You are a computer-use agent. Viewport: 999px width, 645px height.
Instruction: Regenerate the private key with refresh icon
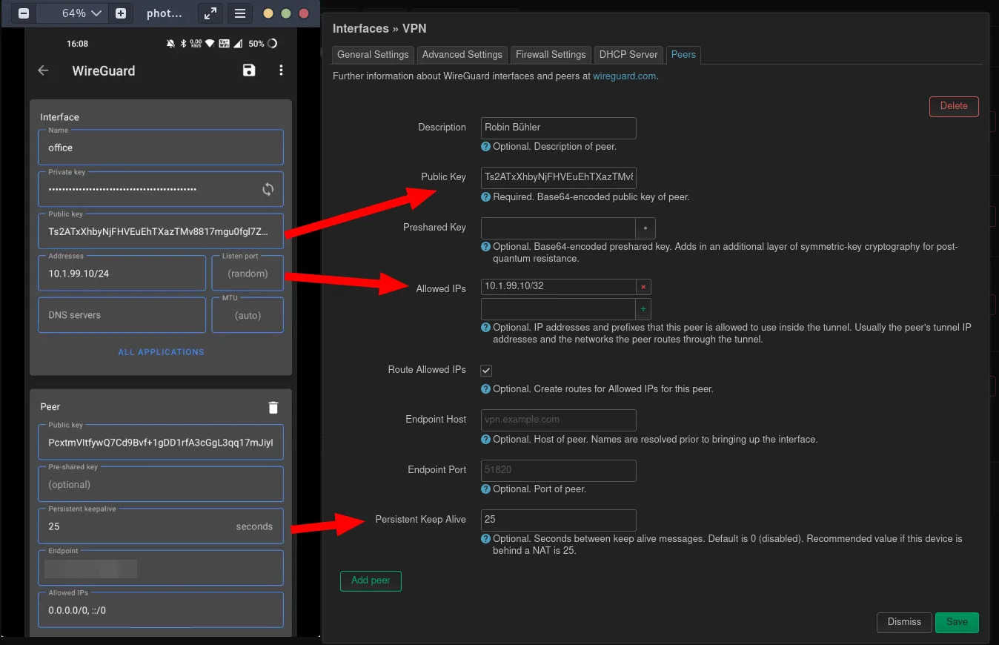[x=268, y=189]
